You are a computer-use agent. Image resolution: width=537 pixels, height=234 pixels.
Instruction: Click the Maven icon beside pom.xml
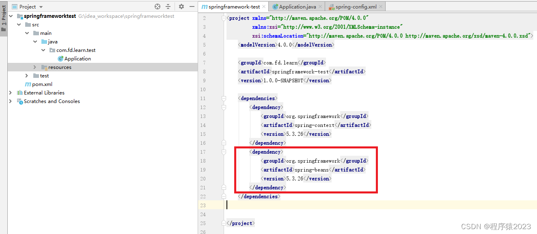pos(29,84)
